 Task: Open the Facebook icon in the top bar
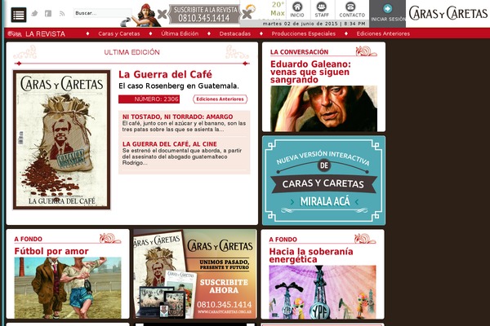pyautogui.click(x=48, y=13)
